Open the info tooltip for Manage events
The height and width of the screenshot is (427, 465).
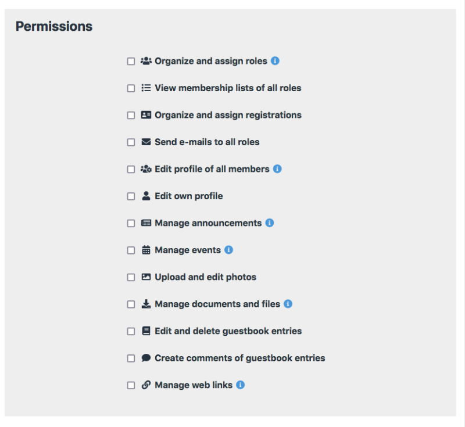point(228,249)
